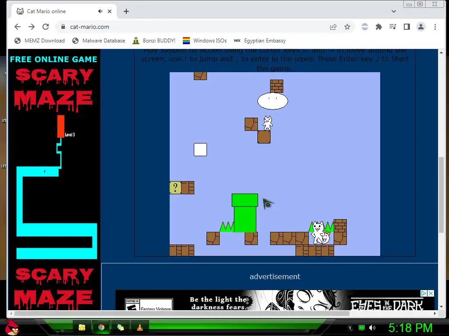Click the white square block in game
Screen dimensions: 449x336
pyautogui.click(x=200, y=150)
